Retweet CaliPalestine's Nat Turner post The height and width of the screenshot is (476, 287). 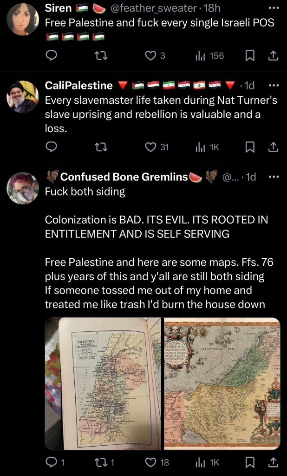(x=99, y=147)
